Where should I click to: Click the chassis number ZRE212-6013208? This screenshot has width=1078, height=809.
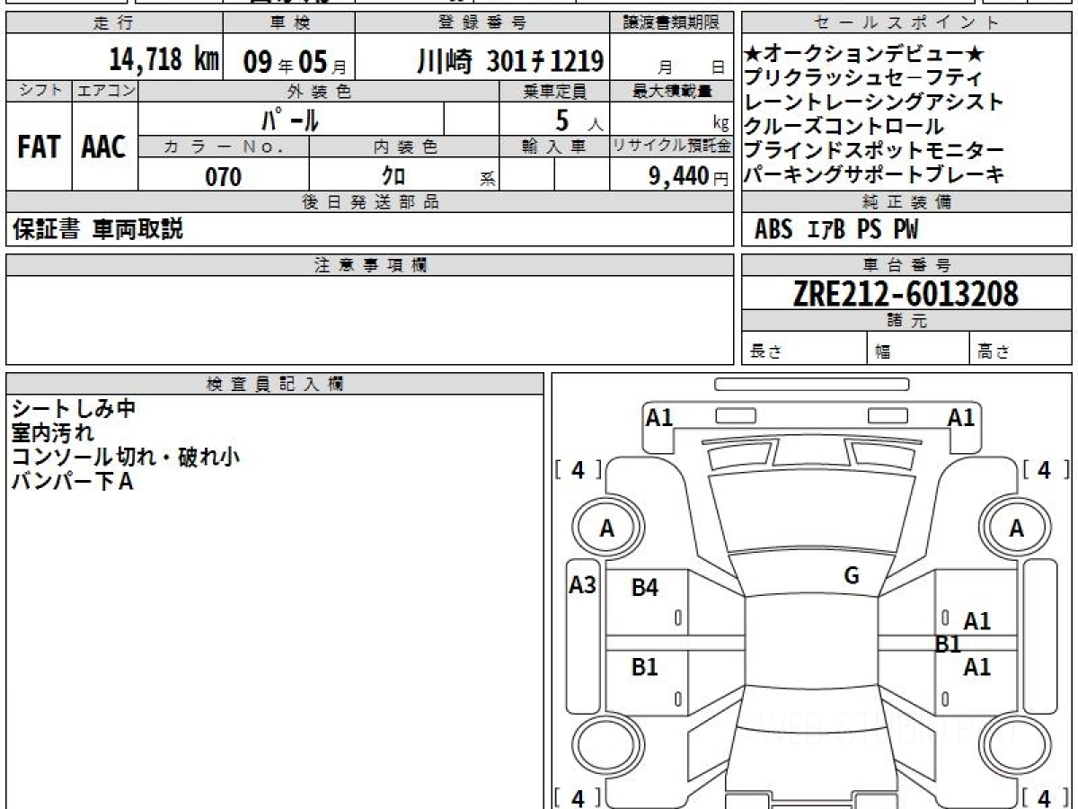(x=906, y=293)
